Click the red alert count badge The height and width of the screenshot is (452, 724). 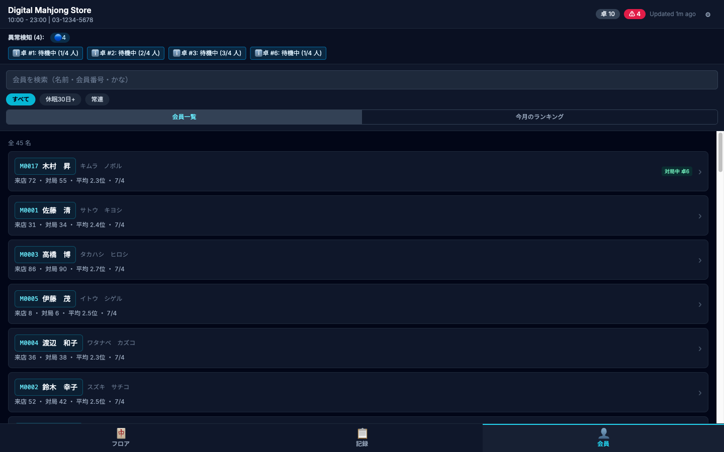pos(635,14)
